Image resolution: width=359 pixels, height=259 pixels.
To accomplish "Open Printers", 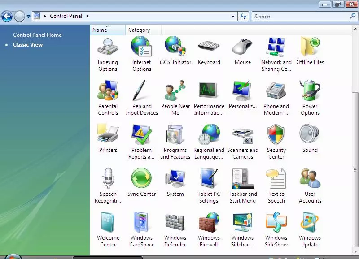I will pos(108,138).
